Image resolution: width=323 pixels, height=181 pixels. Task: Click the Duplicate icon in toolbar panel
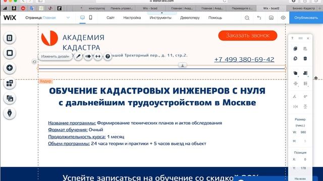[x=295, y=58]
